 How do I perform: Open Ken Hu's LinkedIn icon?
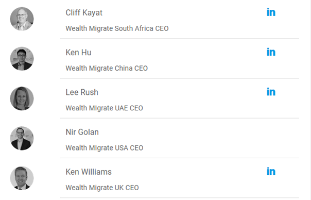271,52
